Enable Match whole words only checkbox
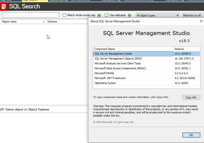This screenshot has height=143, width=204. (65, 15)
